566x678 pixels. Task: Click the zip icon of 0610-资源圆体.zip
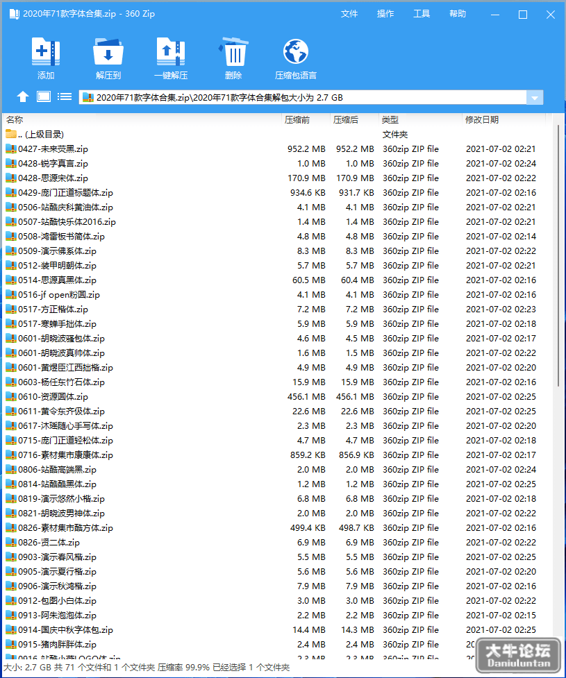pyautogui.click(x=11, y=396)
